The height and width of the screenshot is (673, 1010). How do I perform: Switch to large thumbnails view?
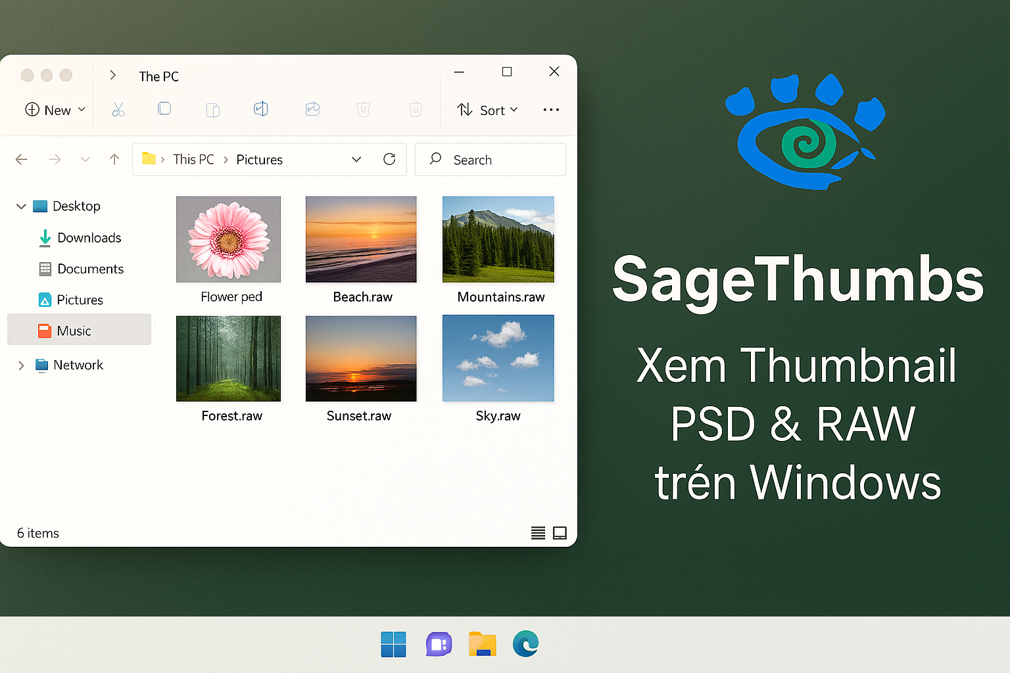(x=560, y=533)
